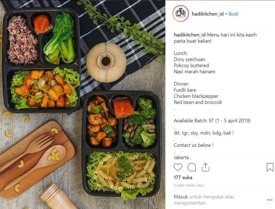This screenshot has height=209, width=275.
Task: Open hadikitchen_id profile picture avatar
Action: click(180, 14)
